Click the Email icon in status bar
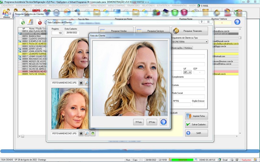 [220, 160]
